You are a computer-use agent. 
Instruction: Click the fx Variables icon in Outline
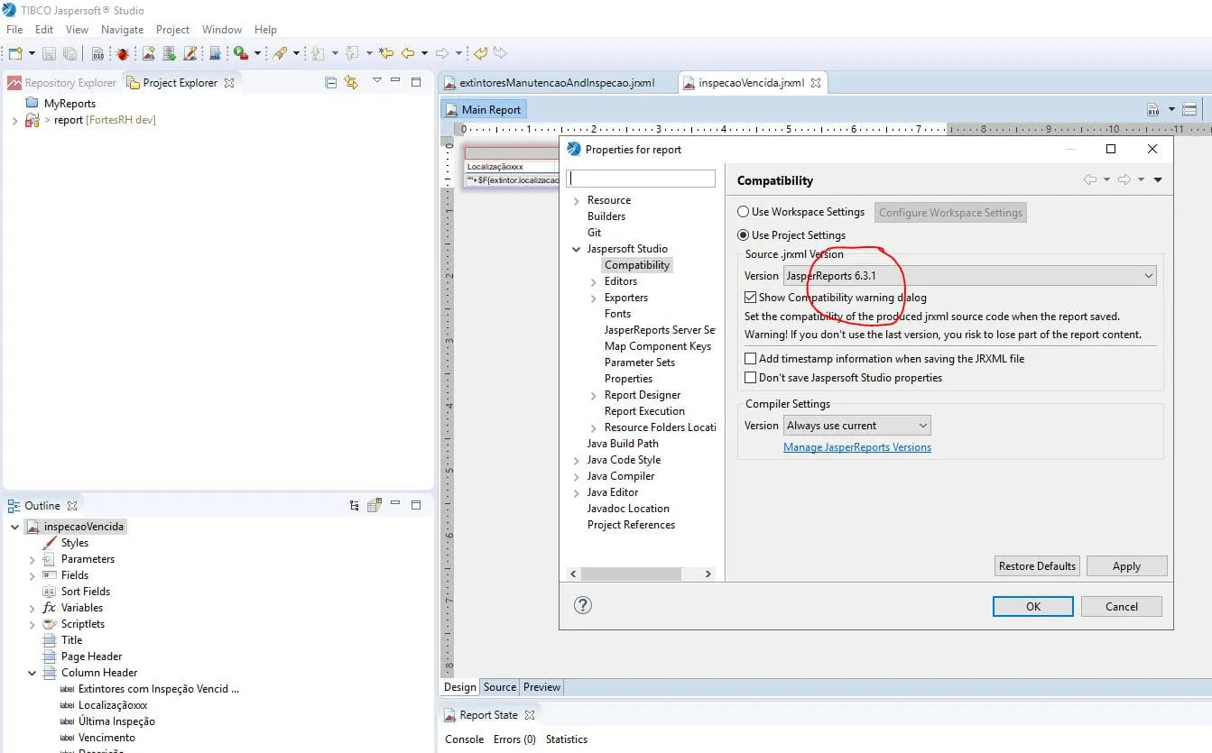pyautogui.click(x=50, y=608)
